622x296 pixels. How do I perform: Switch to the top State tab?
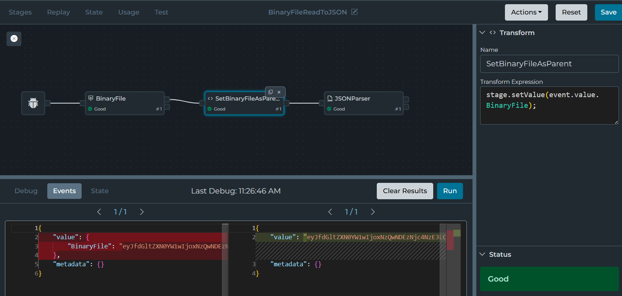pos(94,12)
